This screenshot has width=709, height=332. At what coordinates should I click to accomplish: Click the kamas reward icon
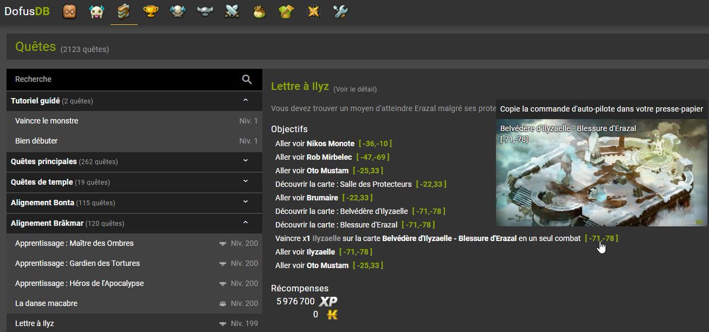pyautogui.click(x=333, y=315)
